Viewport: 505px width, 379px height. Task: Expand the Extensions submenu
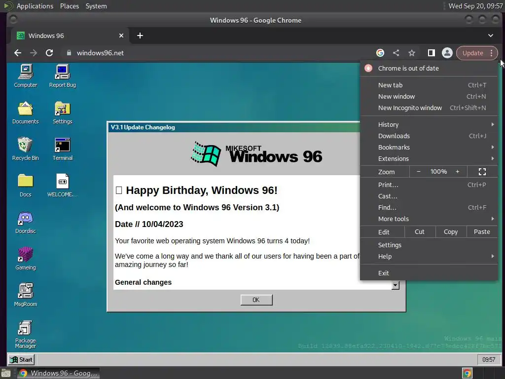click(429, 158)
